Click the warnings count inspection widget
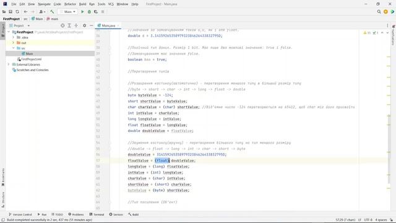 367,33
